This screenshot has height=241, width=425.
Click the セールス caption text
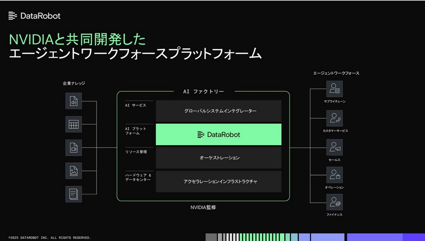click(x=334, y=160)
